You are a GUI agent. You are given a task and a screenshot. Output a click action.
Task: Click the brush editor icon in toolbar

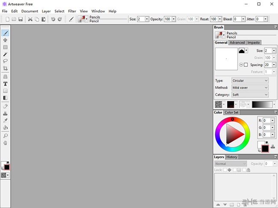tap(71, 19)
